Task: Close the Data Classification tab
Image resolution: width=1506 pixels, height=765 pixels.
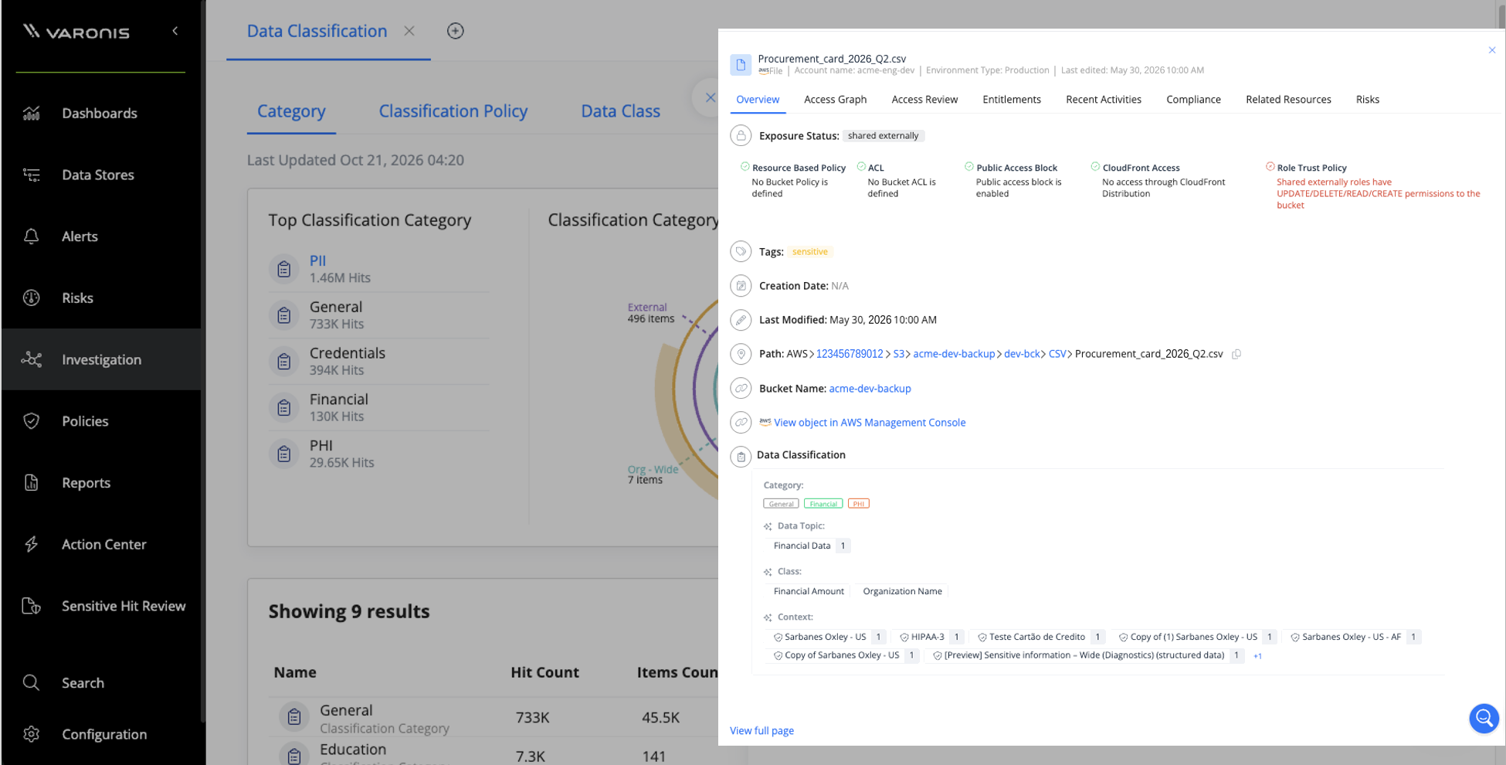Action: 409,31
